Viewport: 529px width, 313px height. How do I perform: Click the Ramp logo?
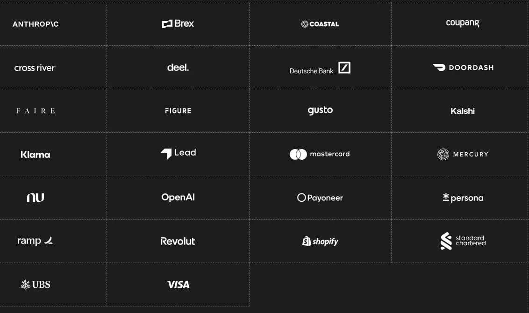(36, 241)
